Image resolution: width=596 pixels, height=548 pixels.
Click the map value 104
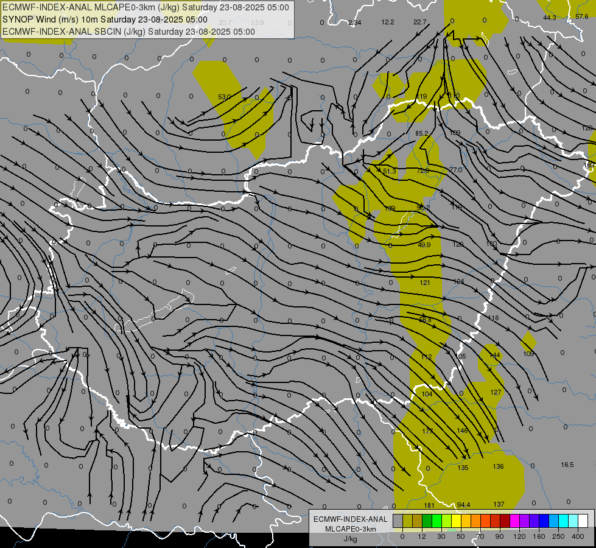tap(427, 394)
